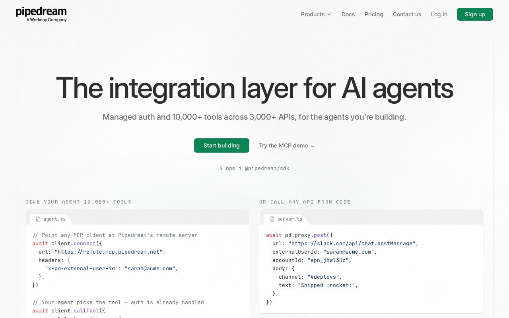Screen dimensions: 509x318
Task: Click the npm i @pipedream/sdk command
Action: [x=254, y=169]
